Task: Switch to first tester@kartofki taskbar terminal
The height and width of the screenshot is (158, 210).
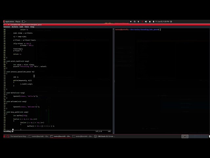Action: 39,136
